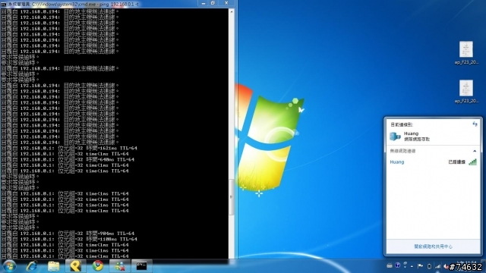Open Windows Explorer folder icon on taskbar
Image resolution: width=486 pixels, height=273 pixels.
pos(54,266)
